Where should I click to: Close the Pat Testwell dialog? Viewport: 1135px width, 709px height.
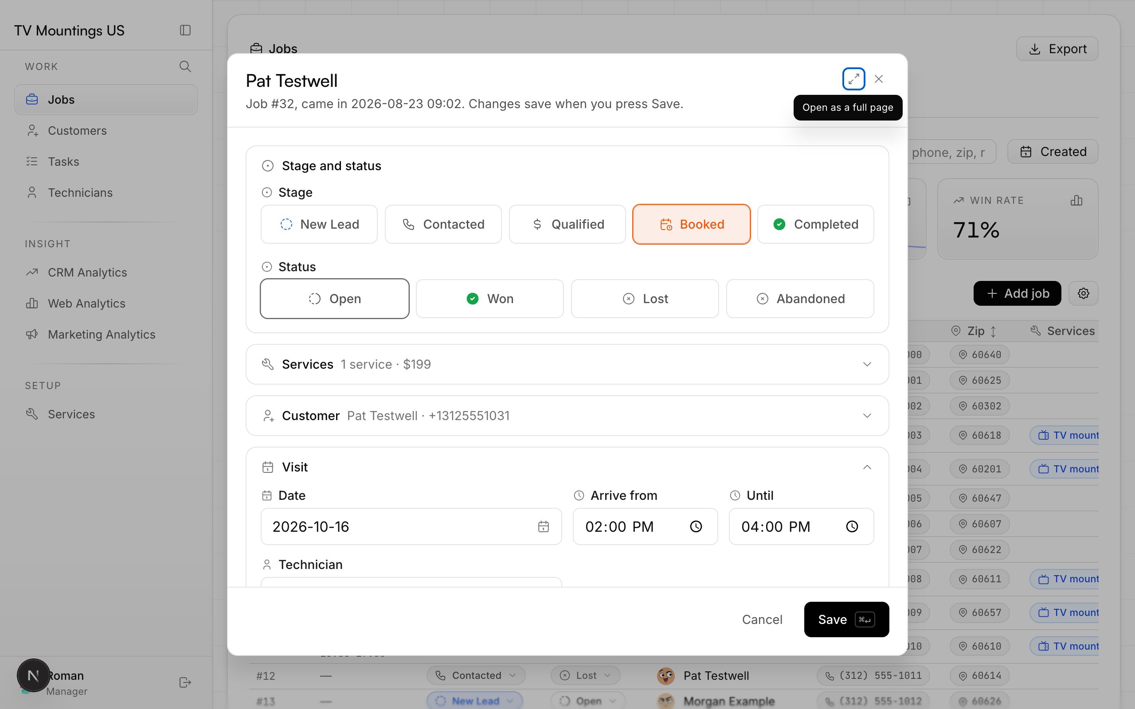[x=878, y=79]
